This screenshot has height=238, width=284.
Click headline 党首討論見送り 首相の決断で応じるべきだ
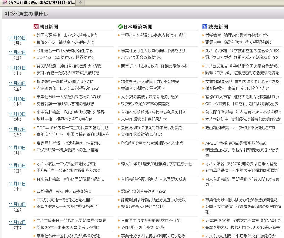point(242,82)
